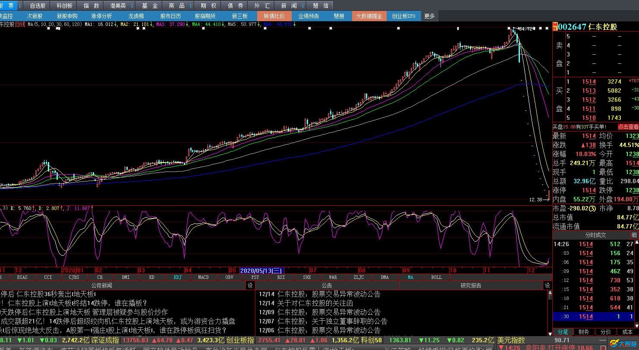Select the W&R indicator tab

333,278
